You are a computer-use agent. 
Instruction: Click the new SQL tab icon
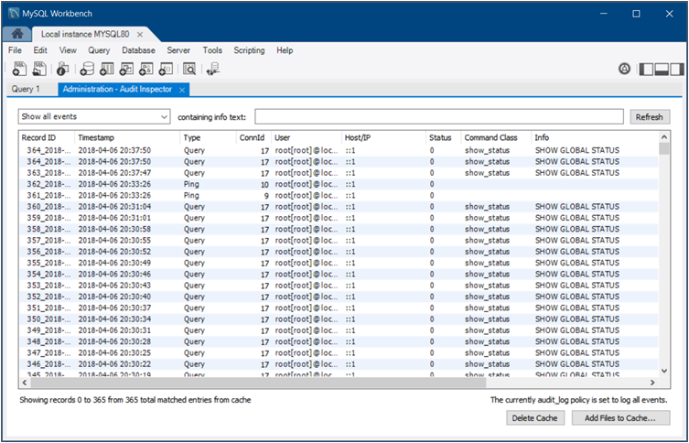19,69
